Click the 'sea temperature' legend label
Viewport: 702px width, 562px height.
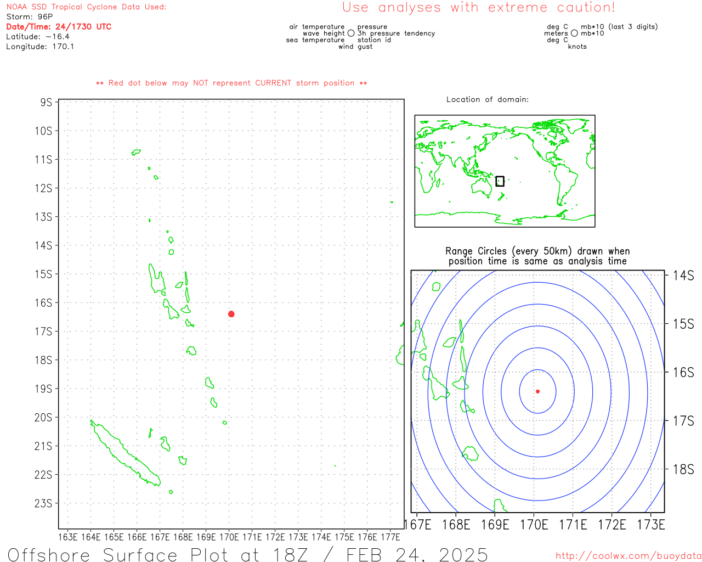pos(315,40)
